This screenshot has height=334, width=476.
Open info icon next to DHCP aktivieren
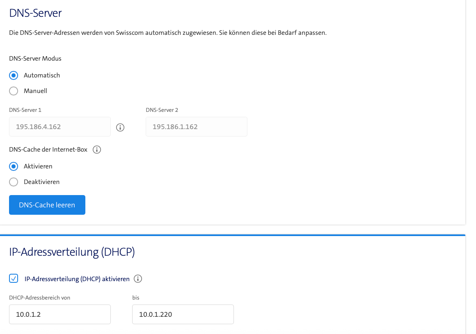(x=138, y=279)
